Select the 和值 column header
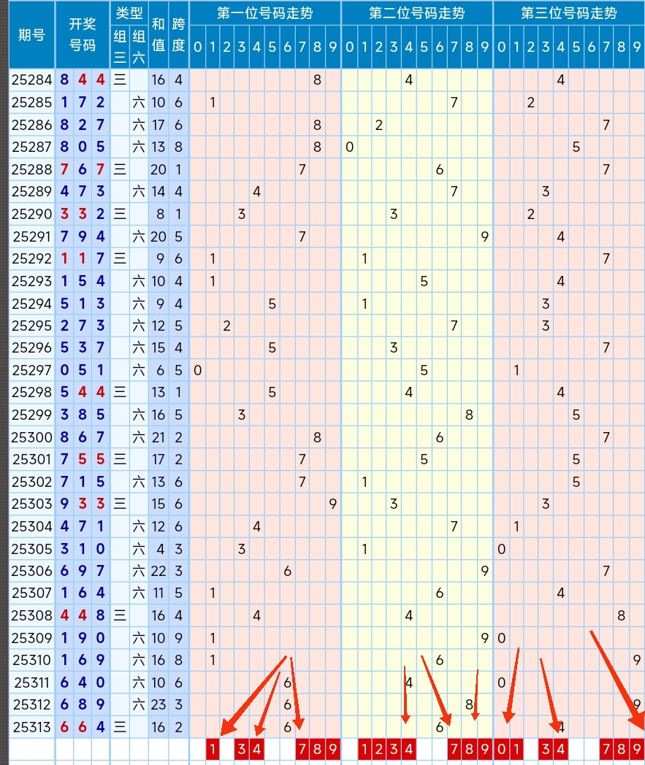 coord(159,34)
